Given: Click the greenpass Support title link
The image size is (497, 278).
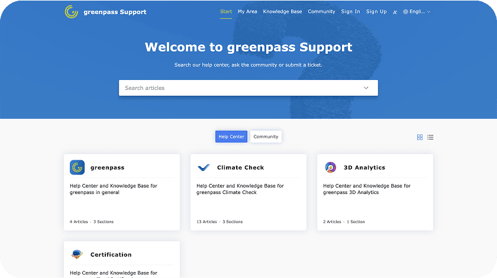Looking at the screenshot, I should (x=115, y=12).
